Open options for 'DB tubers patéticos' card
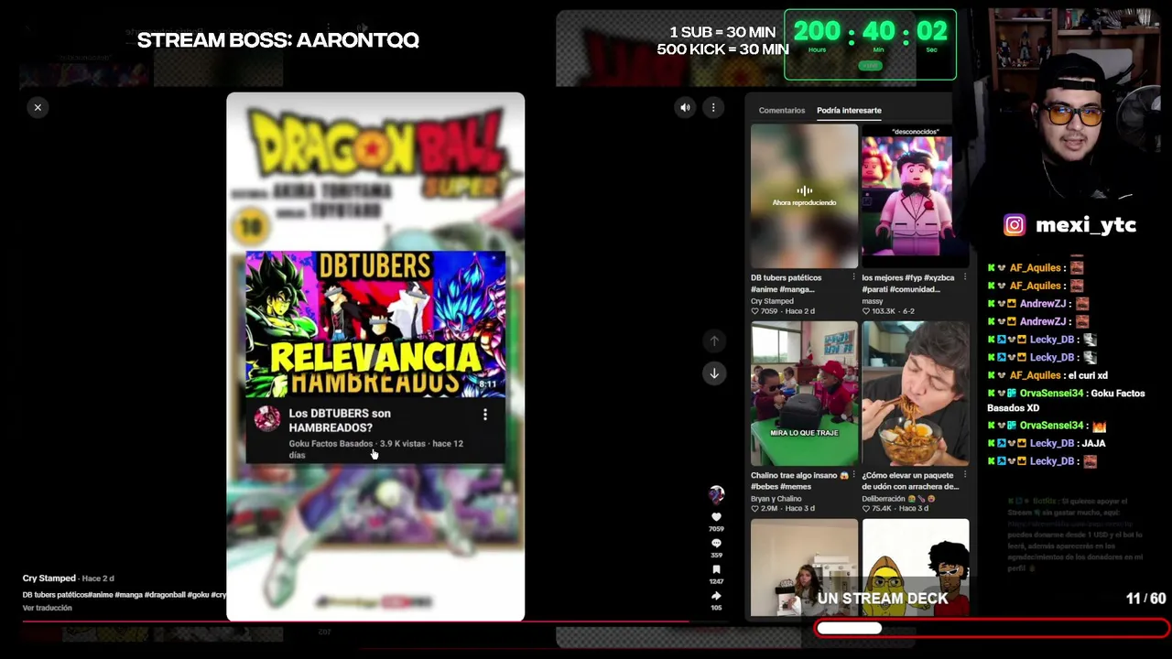Screen dimensions: 1172x659 click(853, 277)
